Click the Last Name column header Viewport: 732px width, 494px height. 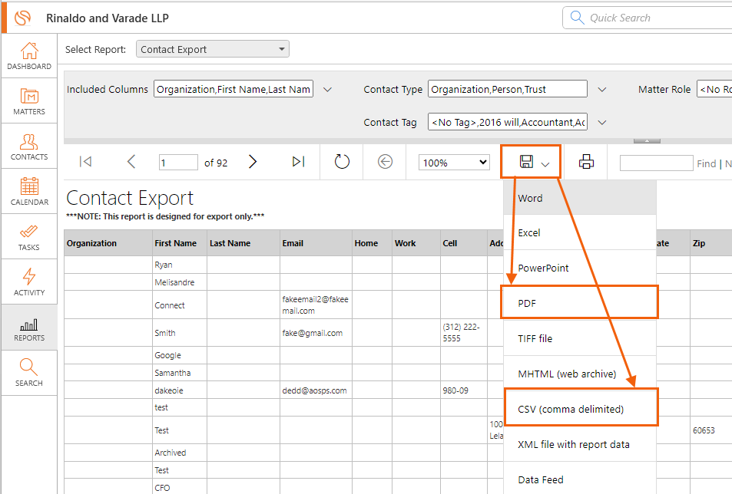click(243, 243)
